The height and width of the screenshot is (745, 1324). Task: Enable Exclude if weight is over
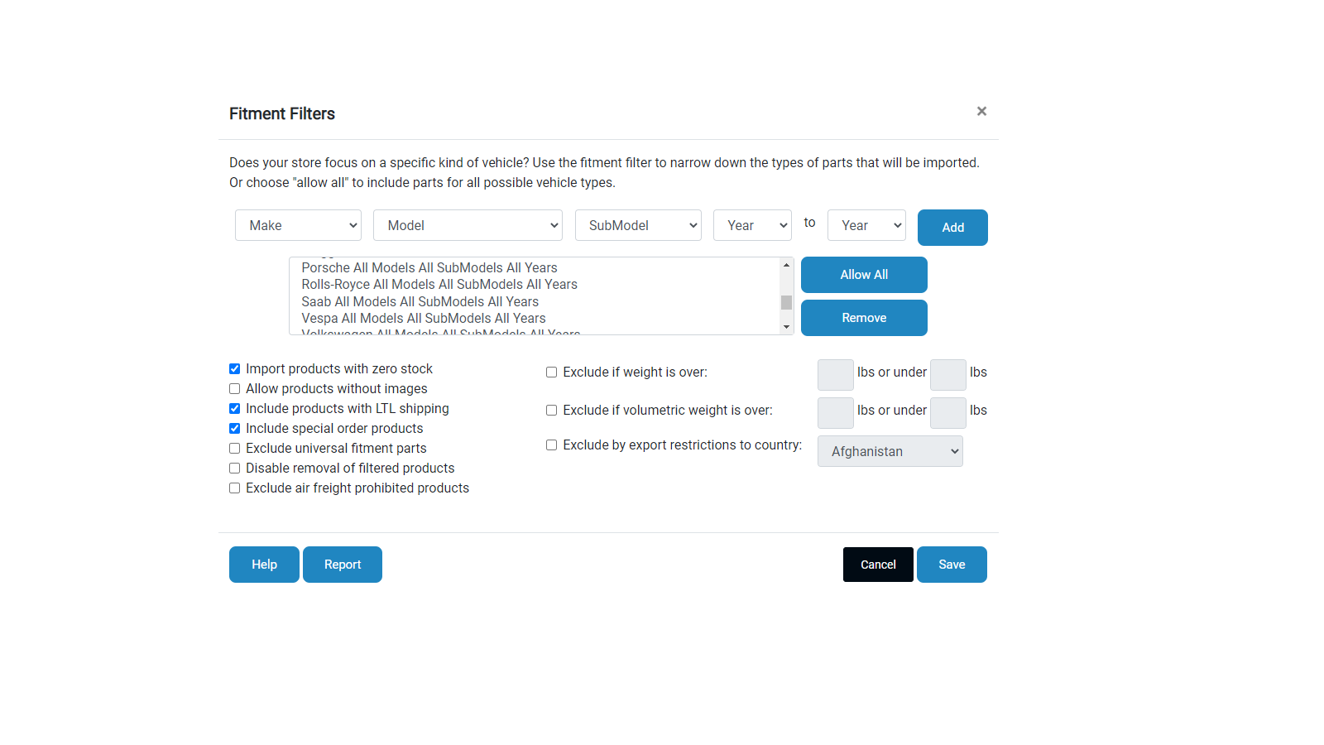[552, 372]
